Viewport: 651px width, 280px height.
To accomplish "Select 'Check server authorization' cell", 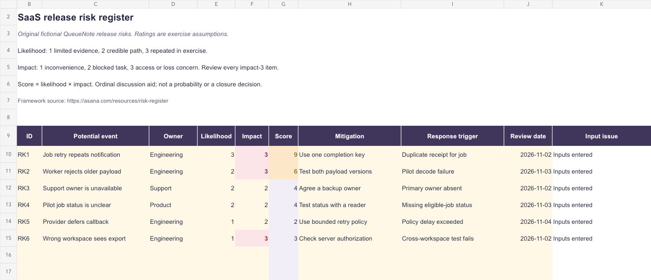I will tap(349, 239).
